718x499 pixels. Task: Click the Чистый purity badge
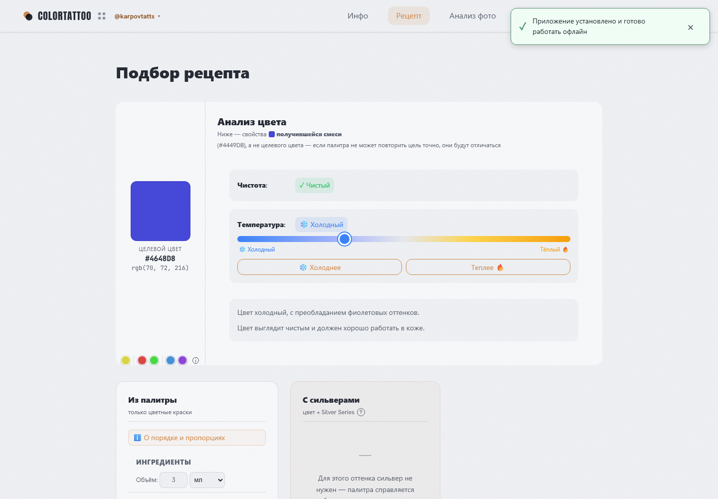pos(315,185)
